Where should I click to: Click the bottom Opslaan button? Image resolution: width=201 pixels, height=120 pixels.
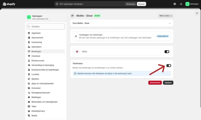tap(168, 83)
